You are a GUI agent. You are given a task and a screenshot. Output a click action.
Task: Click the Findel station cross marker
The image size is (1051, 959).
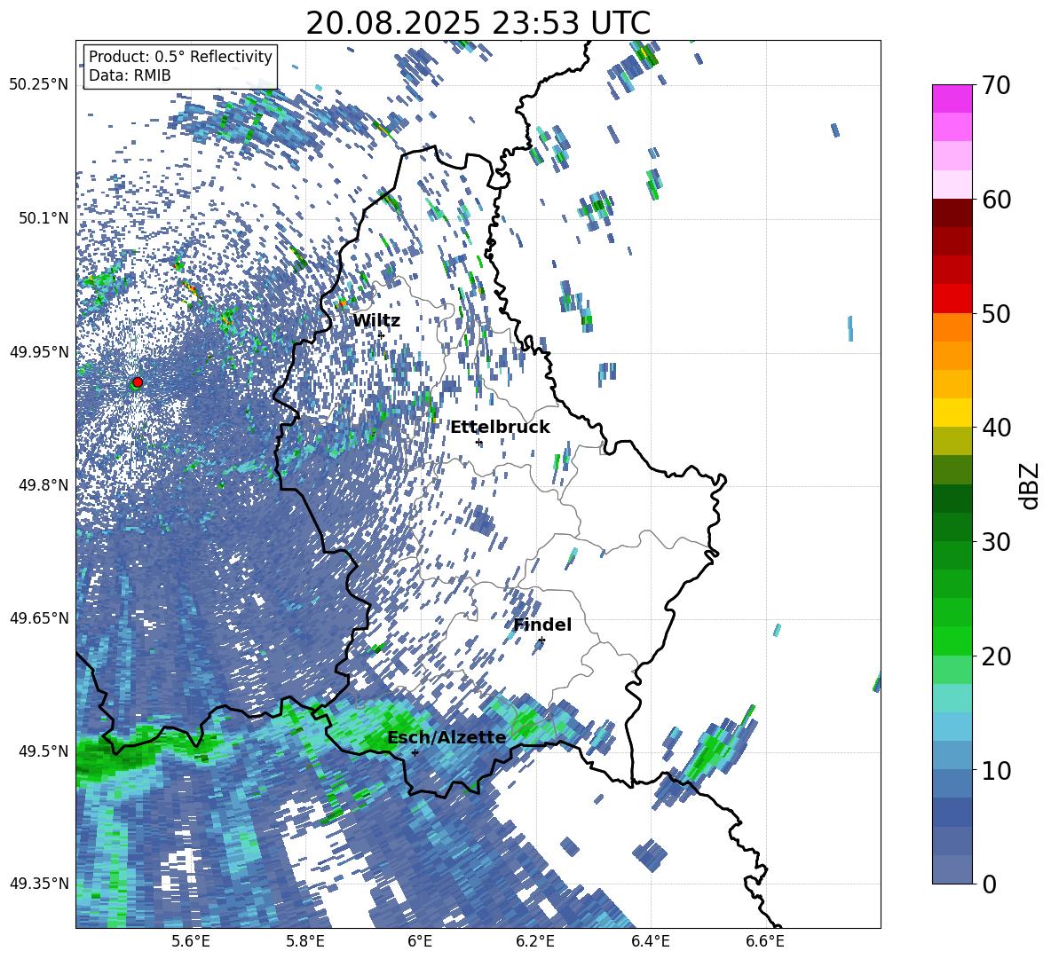click(x=541, y=641)
